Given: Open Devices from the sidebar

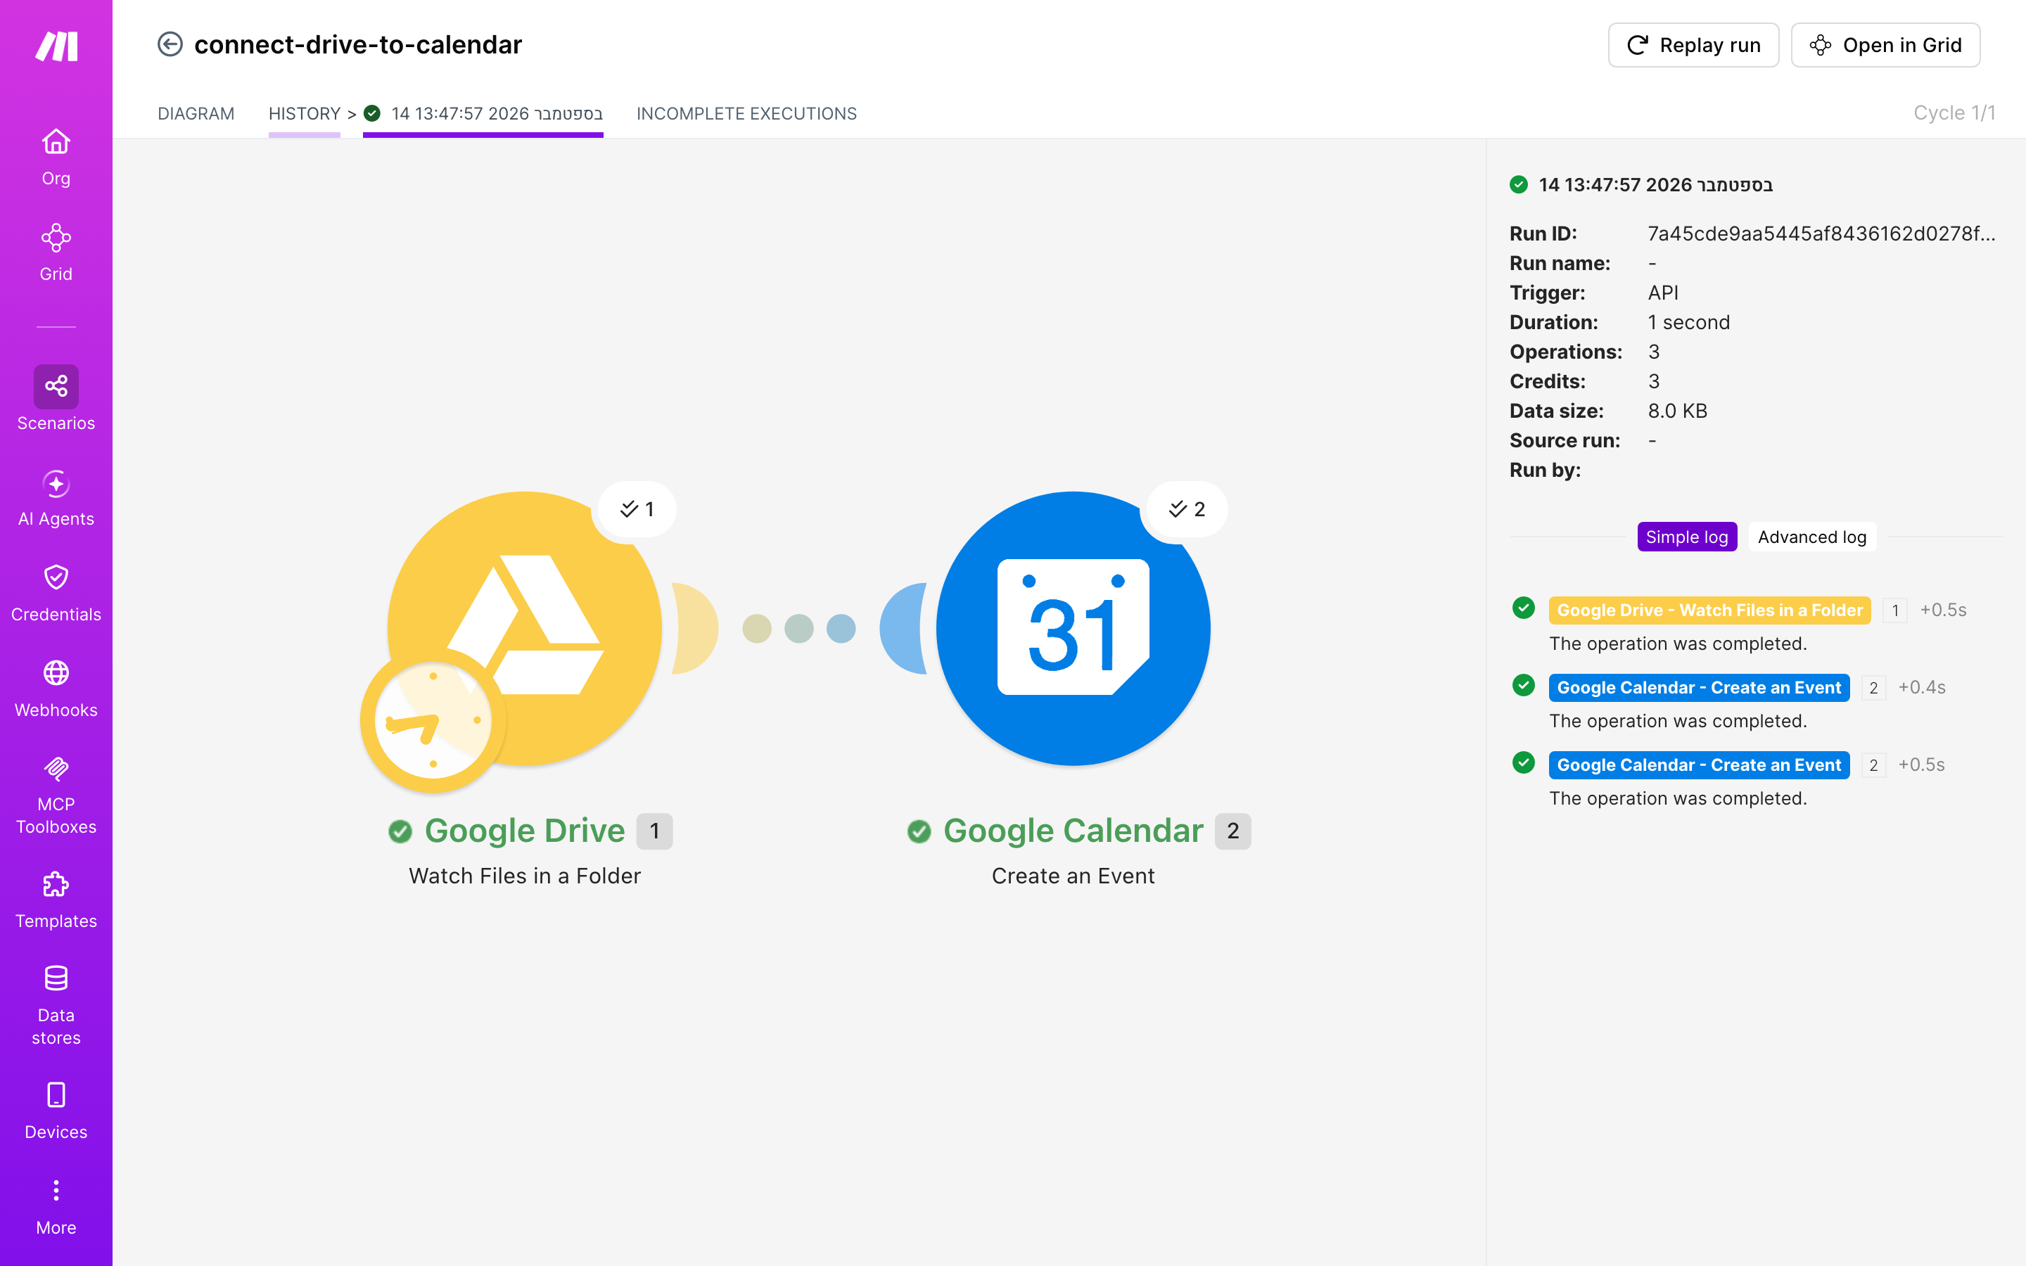Looking at the screenshot, I should [x=56, y=1111].
